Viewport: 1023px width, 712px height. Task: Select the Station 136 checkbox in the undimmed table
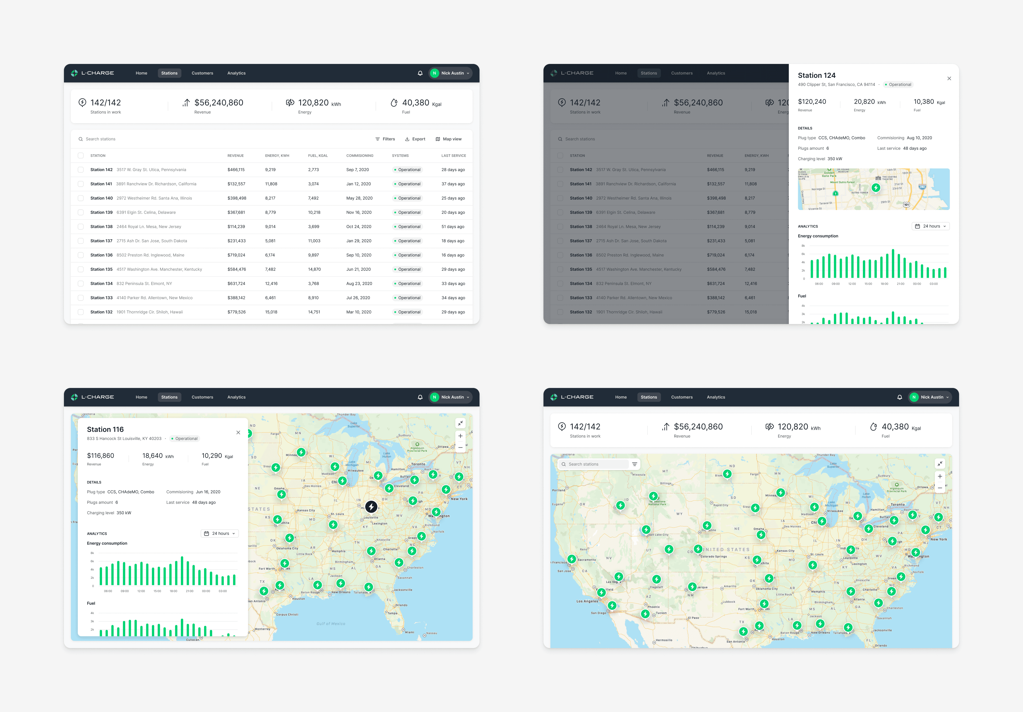coord(81,255)
